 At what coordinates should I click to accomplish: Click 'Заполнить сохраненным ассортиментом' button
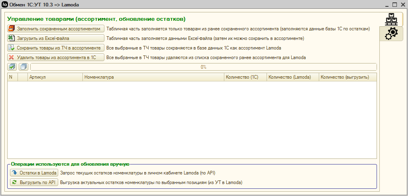56,29
